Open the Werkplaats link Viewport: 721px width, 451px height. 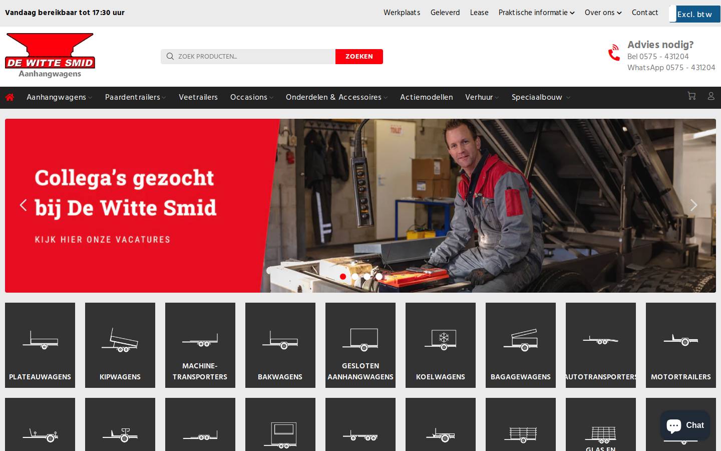click(402, 13)
